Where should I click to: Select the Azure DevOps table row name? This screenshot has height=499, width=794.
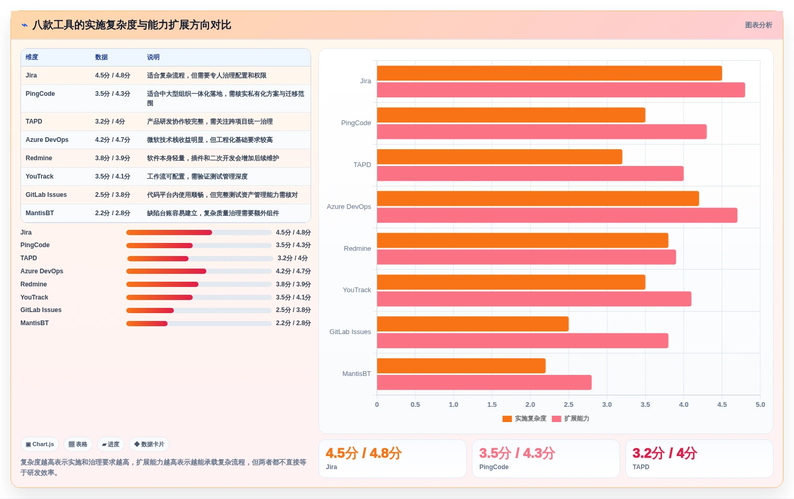click(x=47, y=140)
